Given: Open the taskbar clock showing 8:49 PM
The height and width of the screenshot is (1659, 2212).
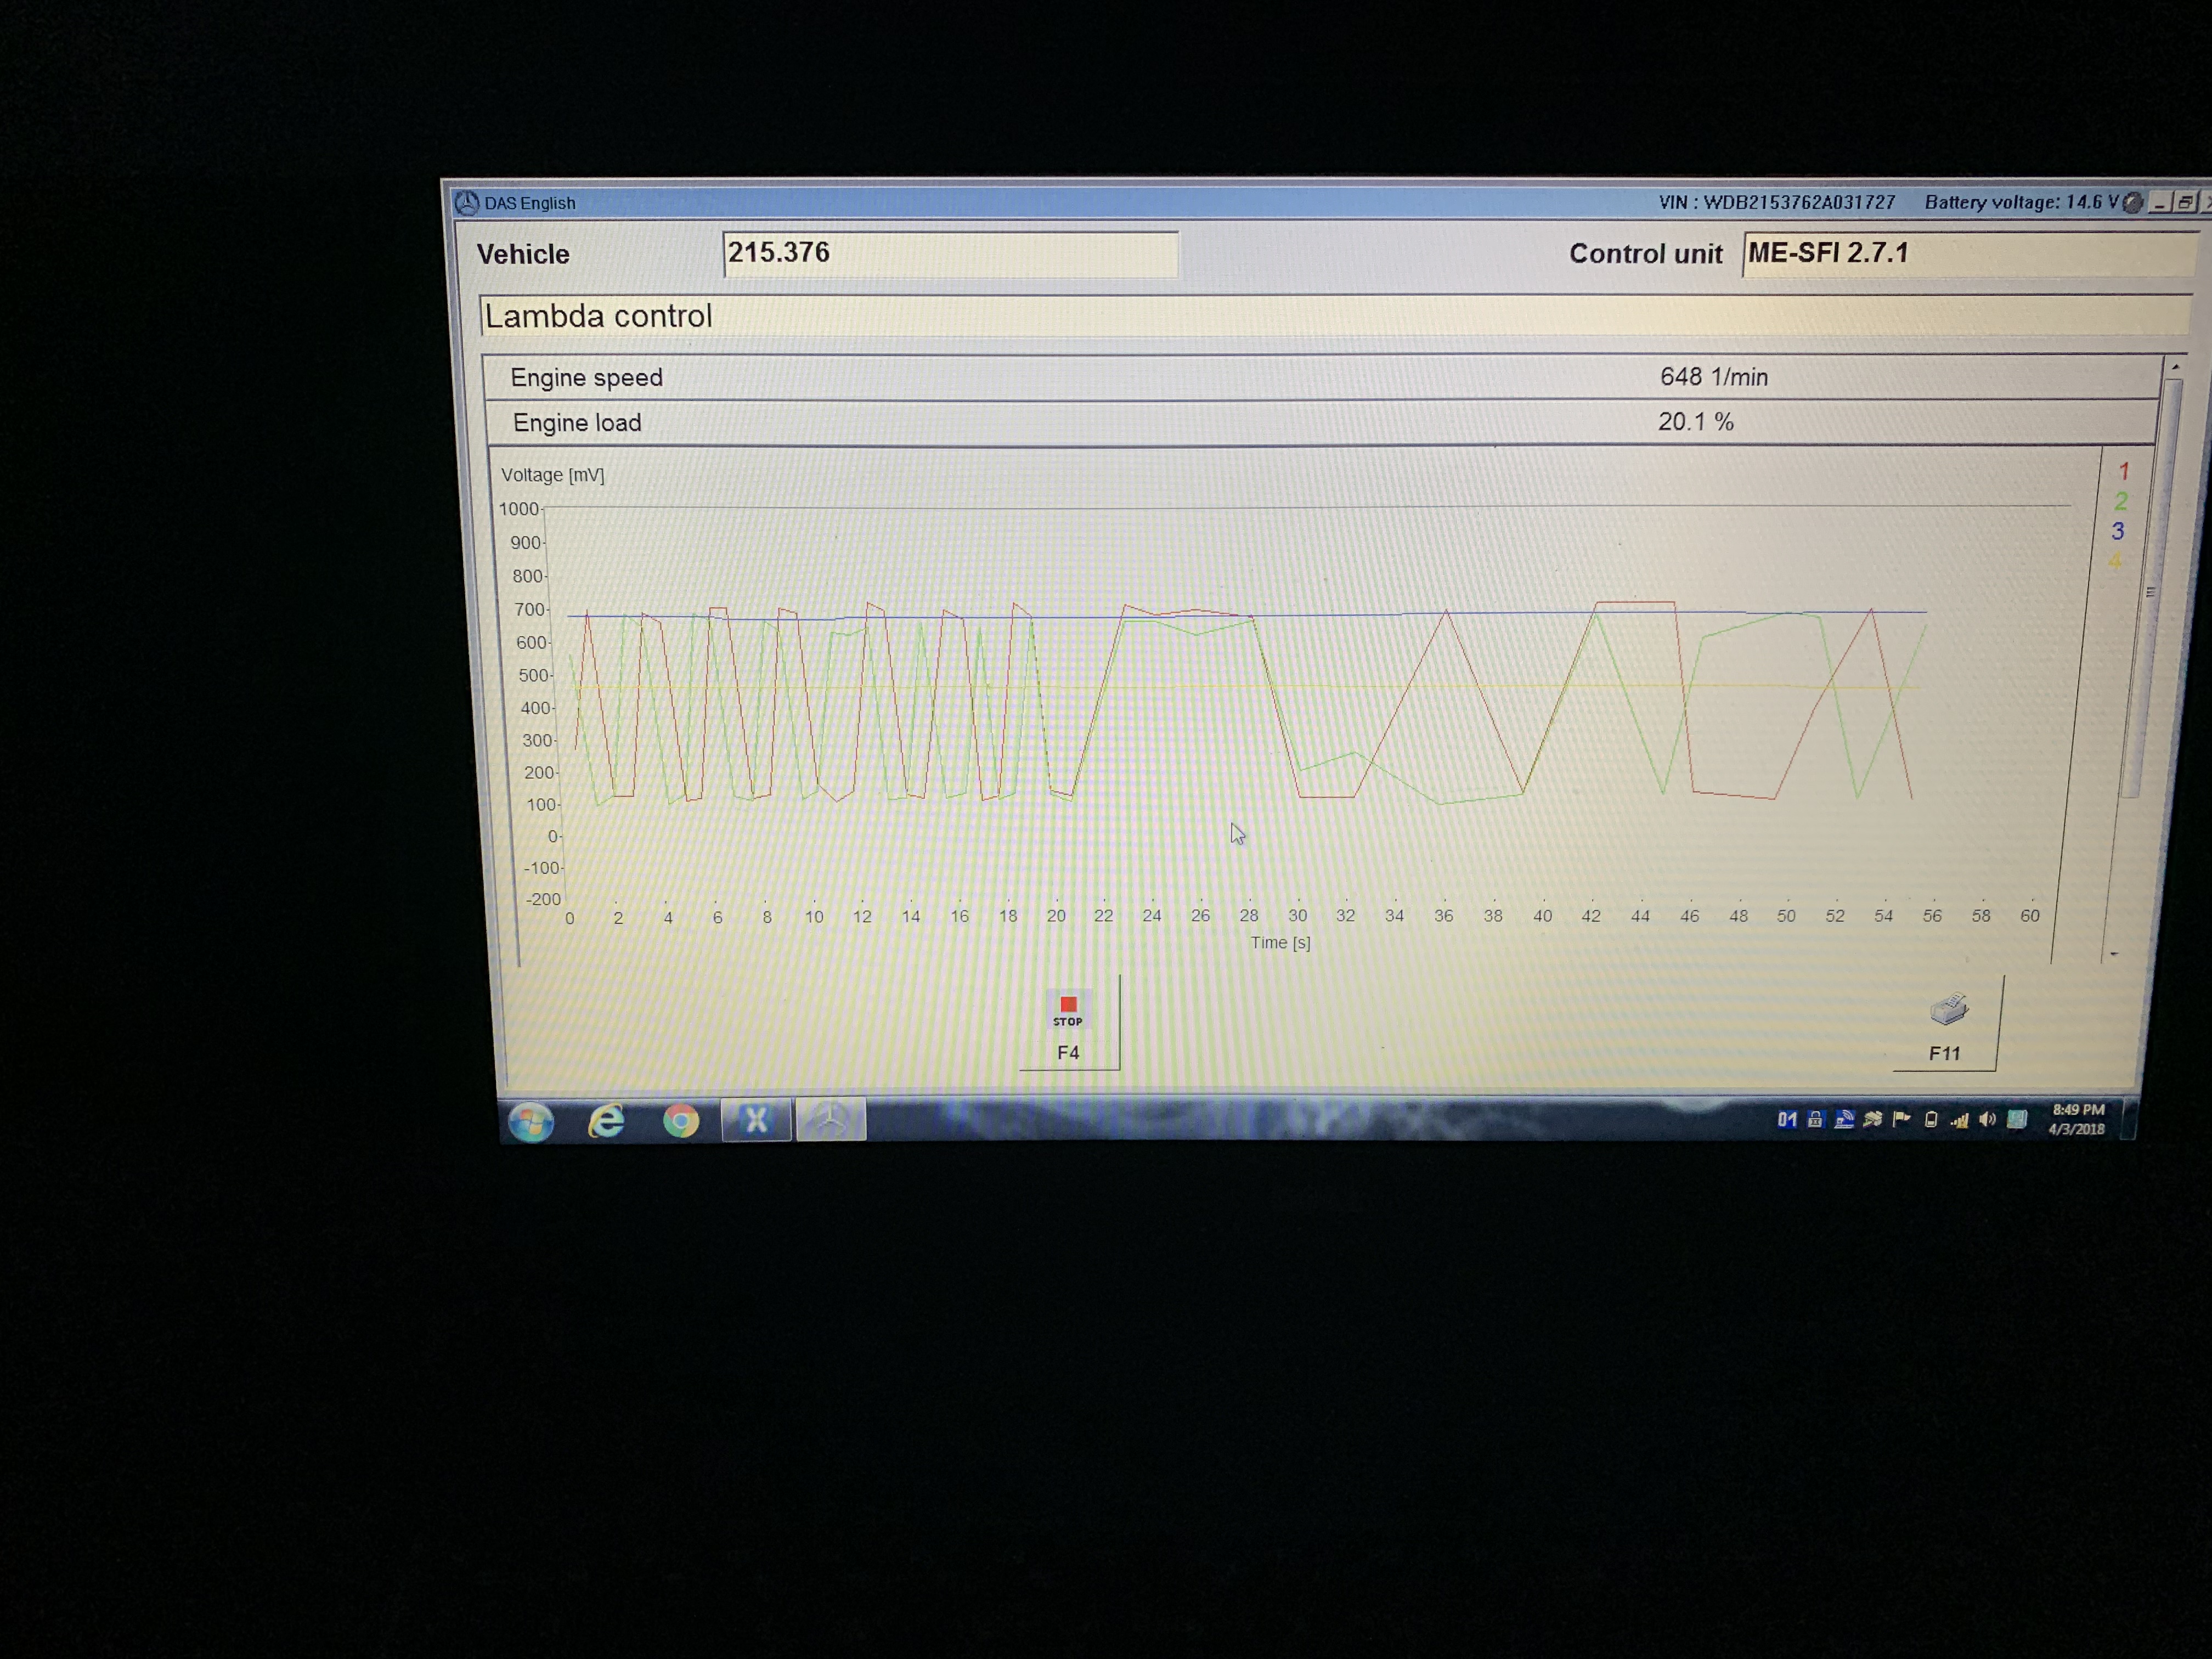Looking at the screenshot, I should point(2077,1119).
